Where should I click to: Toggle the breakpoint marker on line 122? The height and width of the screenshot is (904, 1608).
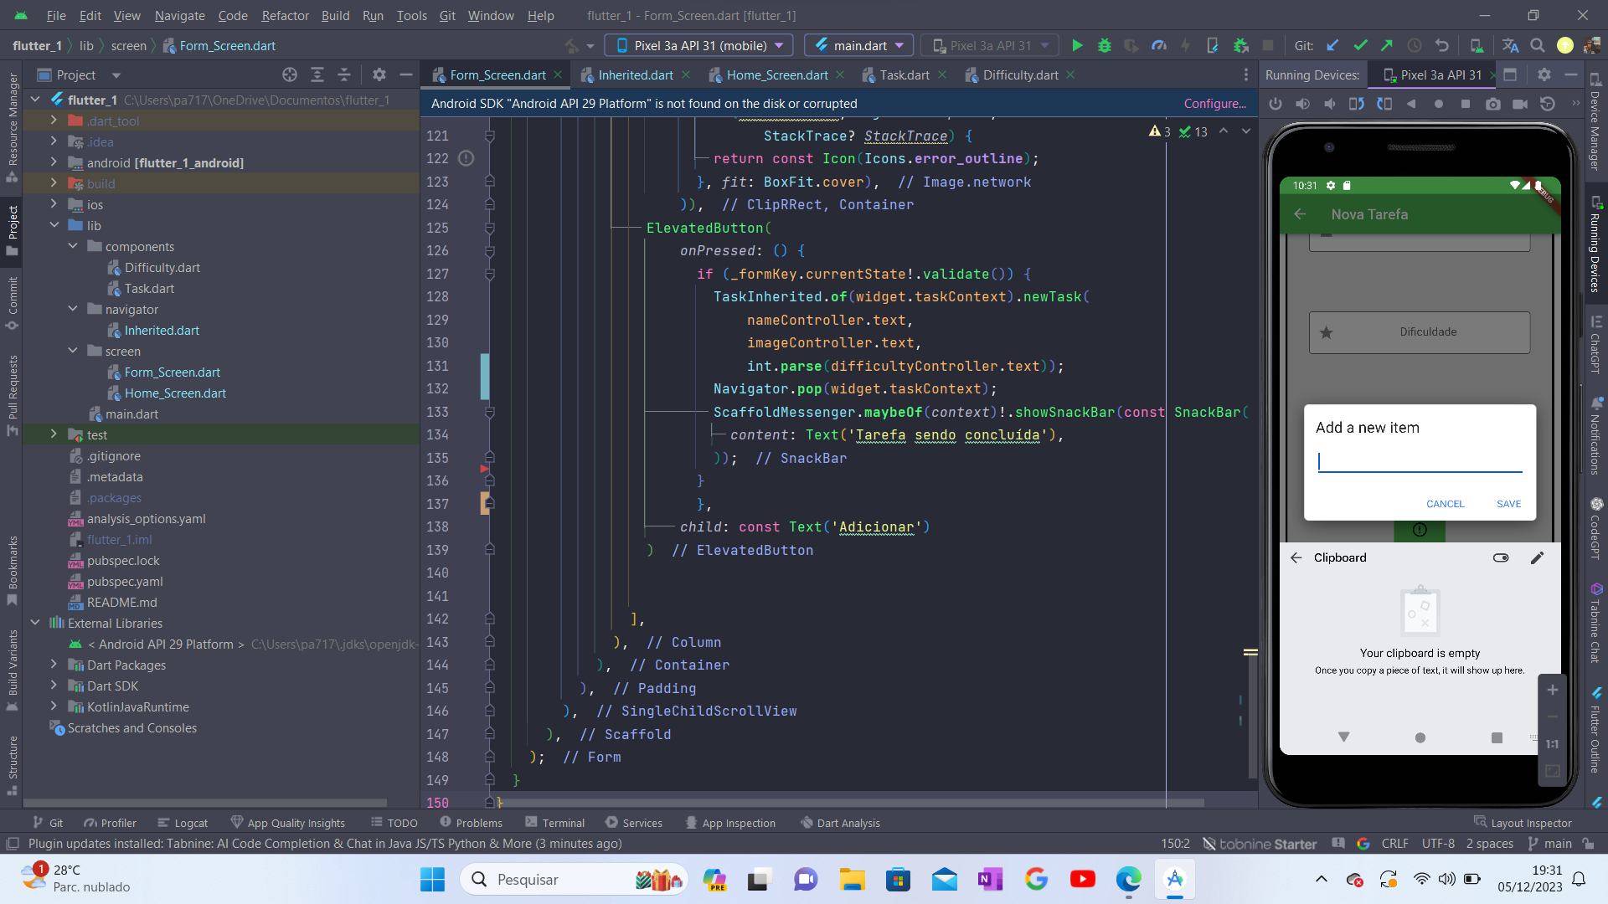tap(466, 158)
